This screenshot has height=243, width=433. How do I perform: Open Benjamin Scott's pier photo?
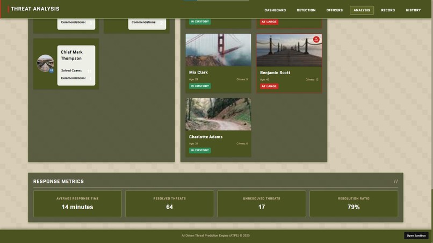pyautogui.click(x=289, y=50)
